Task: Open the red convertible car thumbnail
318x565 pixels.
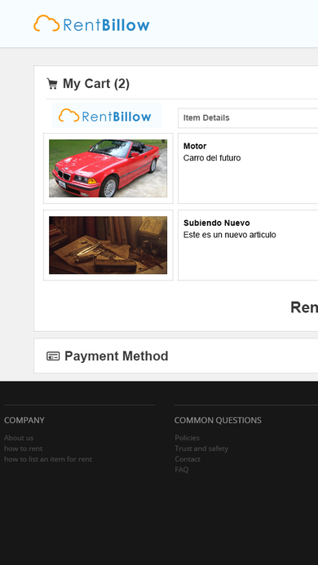Action: [108, 168]
